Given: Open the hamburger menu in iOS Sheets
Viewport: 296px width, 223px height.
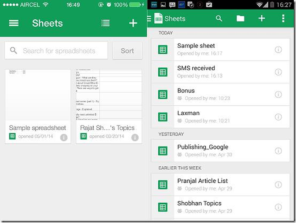Looking at the screenshot, I should (14, 23).
